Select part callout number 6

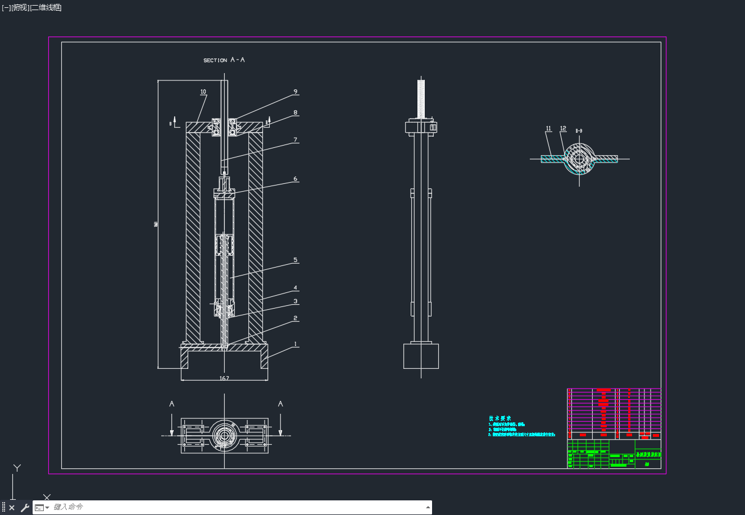(296, 179)
